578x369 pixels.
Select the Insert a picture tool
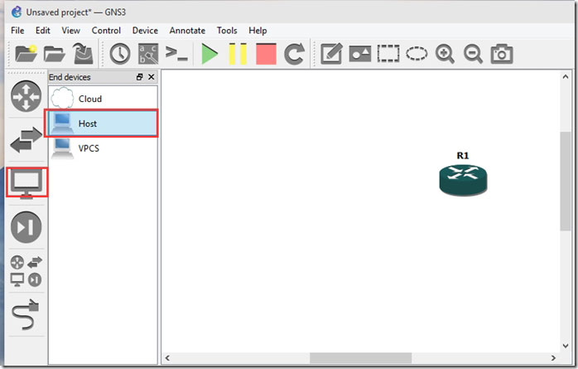tap(359, 54)
